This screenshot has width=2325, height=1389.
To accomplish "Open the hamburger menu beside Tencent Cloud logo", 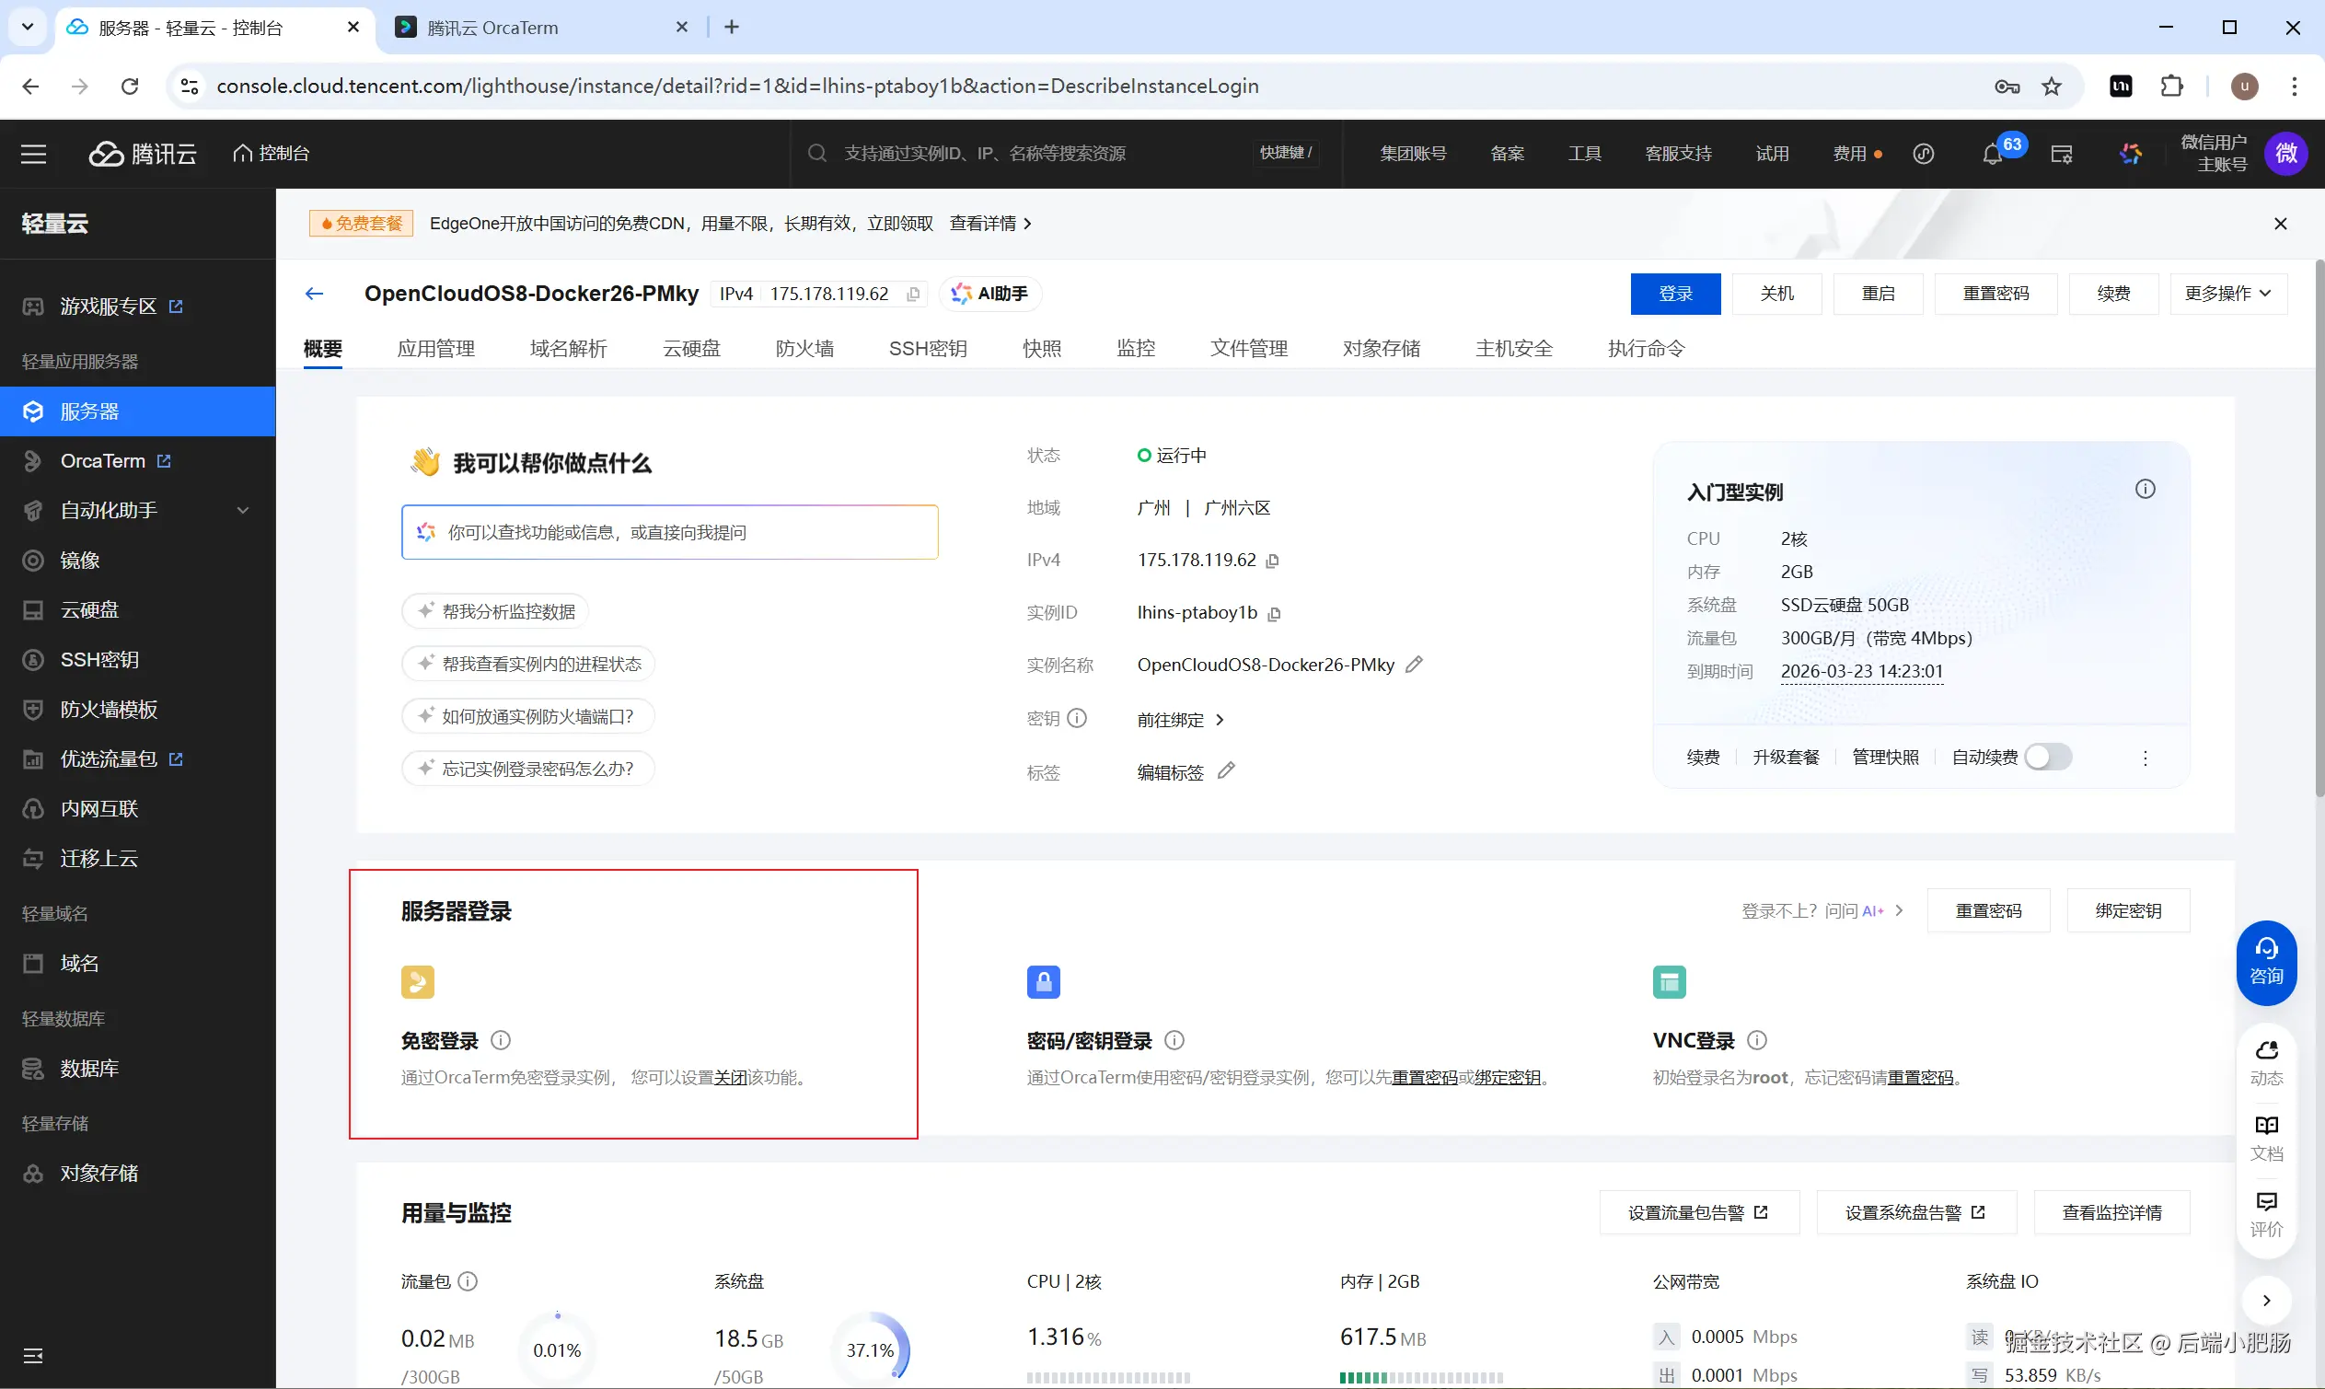I will pos(34,154).
